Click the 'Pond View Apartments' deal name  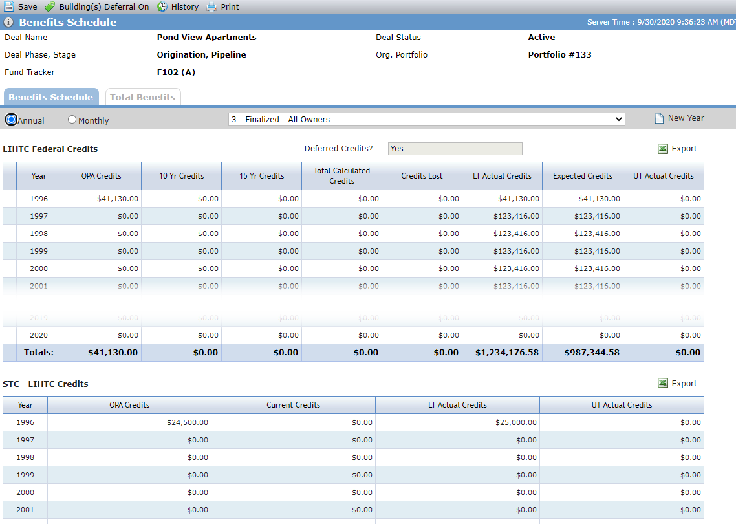206,37
